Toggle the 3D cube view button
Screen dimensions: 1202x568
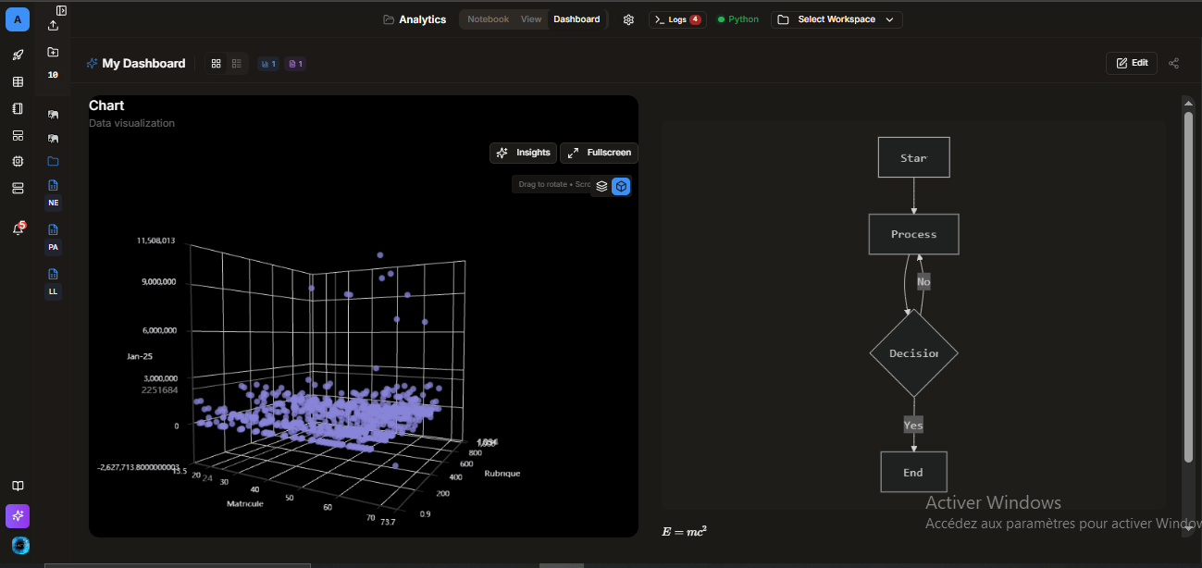622,186
